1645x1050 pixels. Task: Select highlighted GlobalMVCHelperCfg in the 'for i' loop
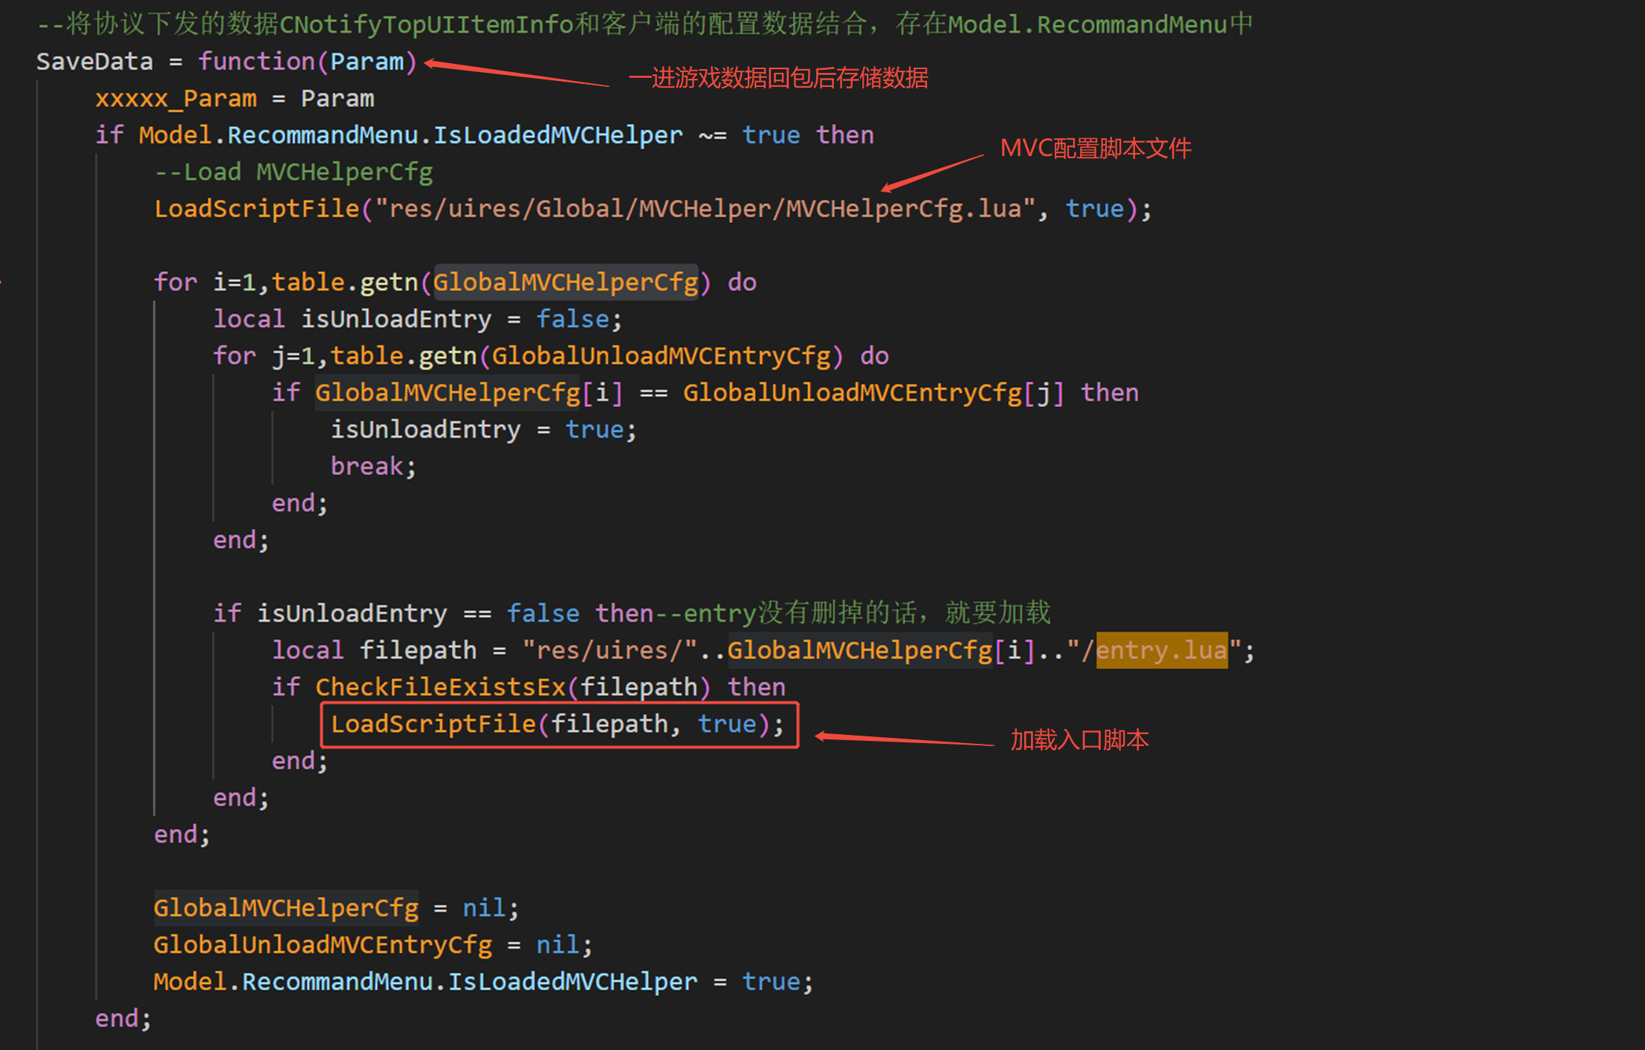(565, 282)
